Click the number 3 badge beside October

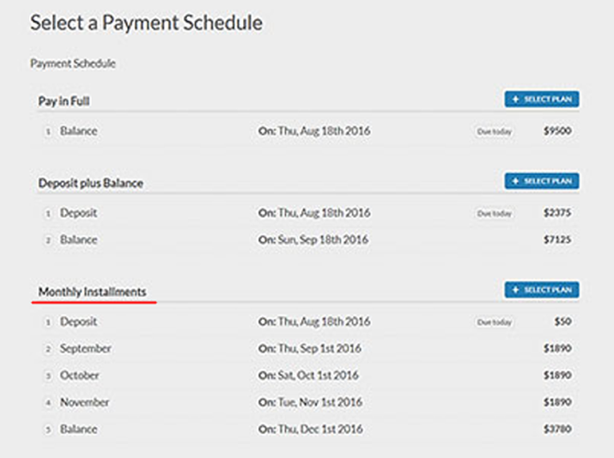[x=48, y=376]
